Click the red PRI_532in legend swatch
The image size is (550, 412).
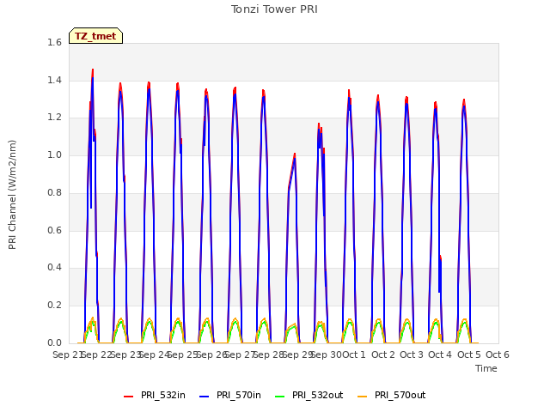pos(129,397)
